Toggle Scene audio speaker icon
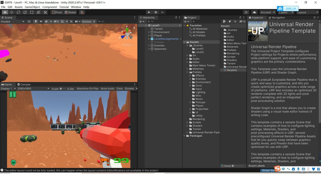Image resolution: width=321 pixels, height=174 pixels. [x=41, y=22]
